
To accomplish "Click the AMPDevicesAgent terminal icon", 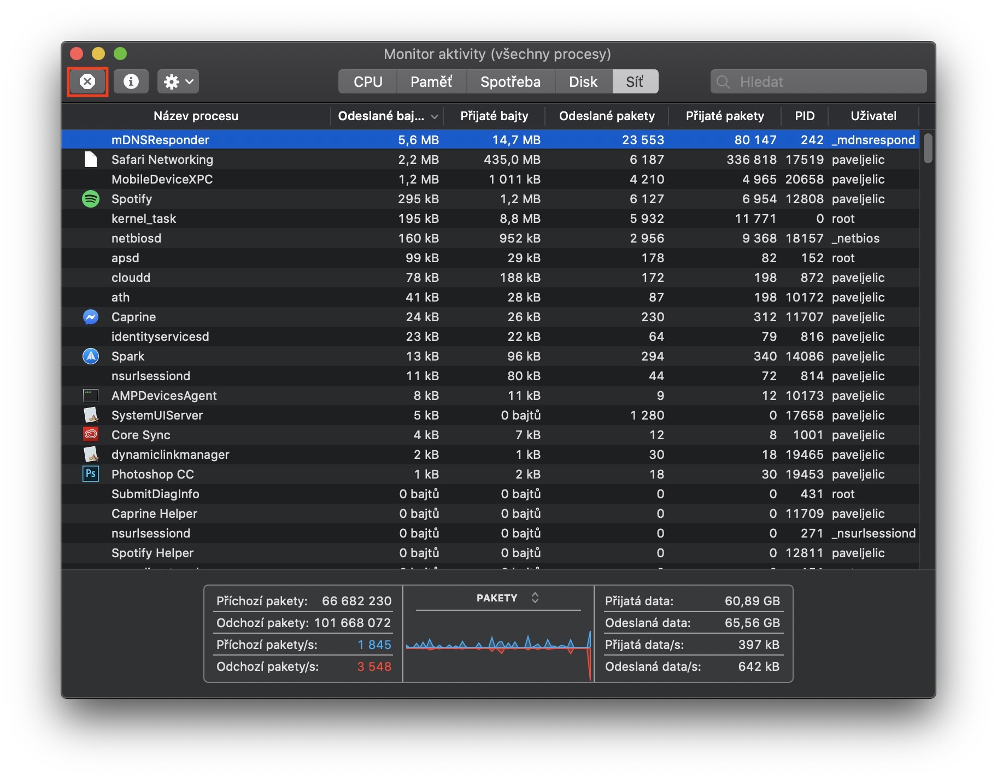I will [91, 396].
